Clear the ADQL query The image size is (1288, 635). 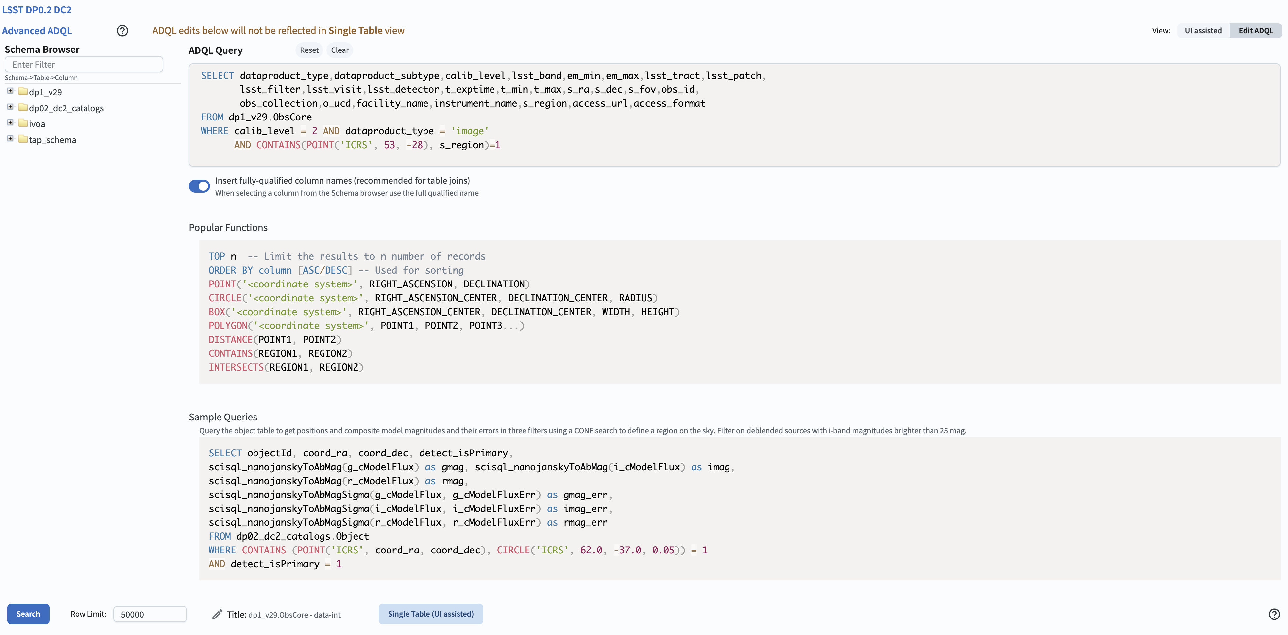340,50
